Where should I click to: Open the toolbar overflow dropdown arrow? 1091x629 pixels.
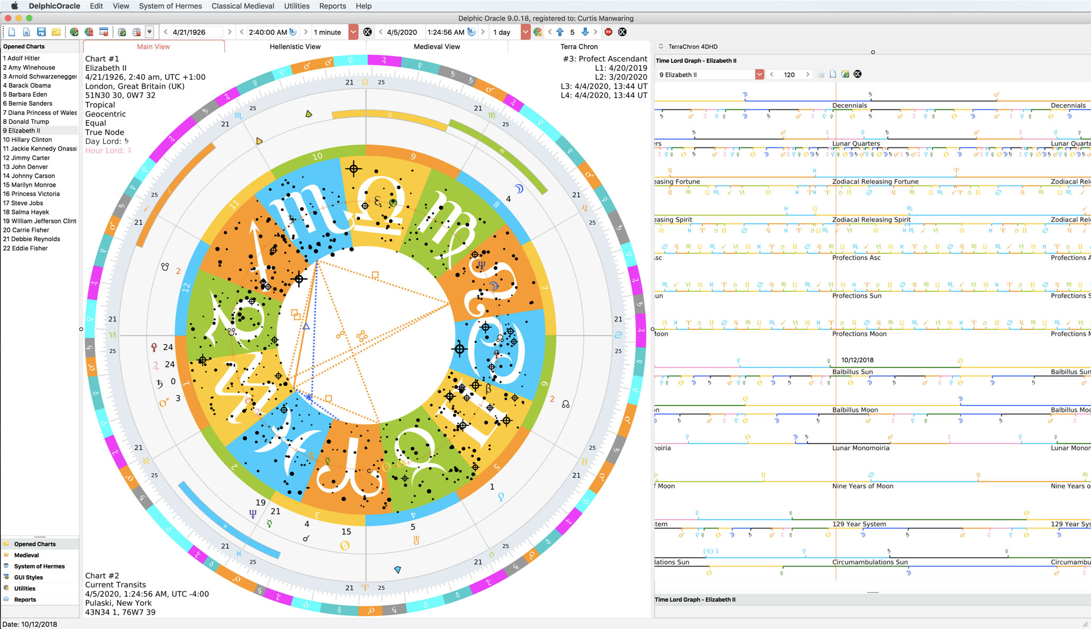pyautogui.click(x=150, y=32)
